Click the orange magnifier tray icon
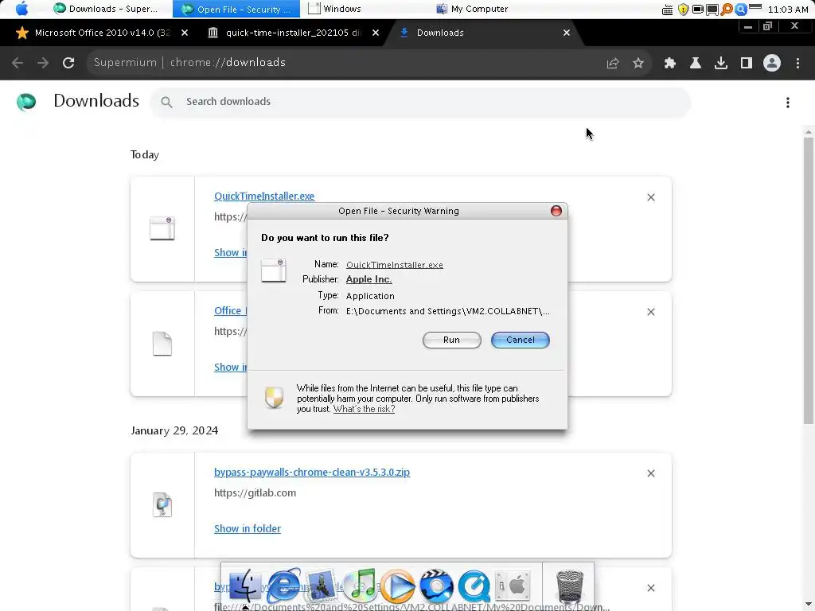This screenshot has width=815, height=611. [727, 10]
